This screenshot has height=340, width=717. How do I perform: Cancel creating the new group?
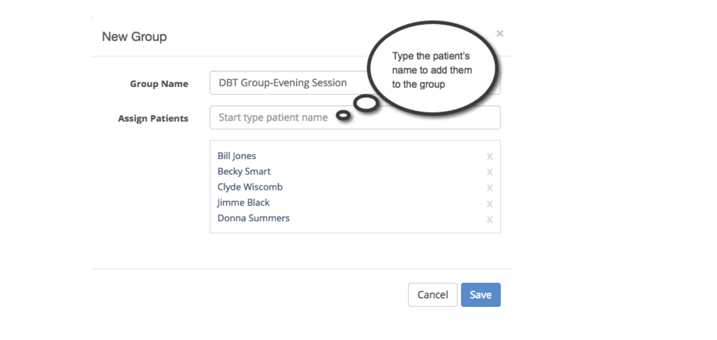(432, 295)
